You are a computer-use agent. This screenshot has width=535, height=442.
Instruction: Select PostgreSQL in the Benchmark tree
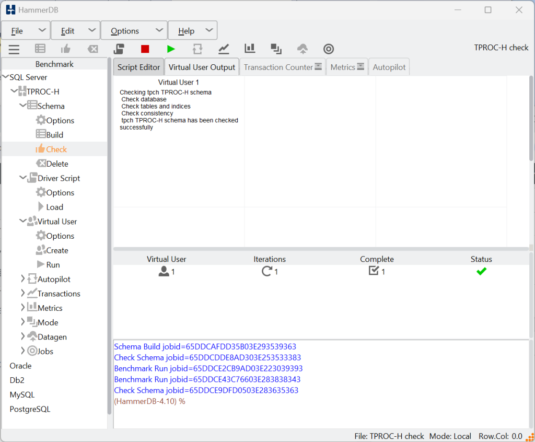point(30,409)
